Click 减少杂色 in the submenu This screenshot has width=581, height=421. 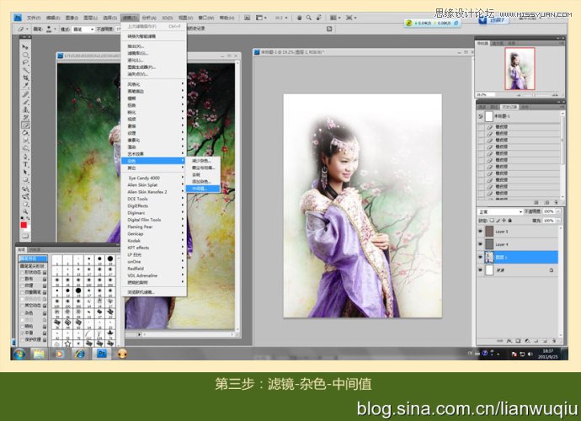point(203,159)
